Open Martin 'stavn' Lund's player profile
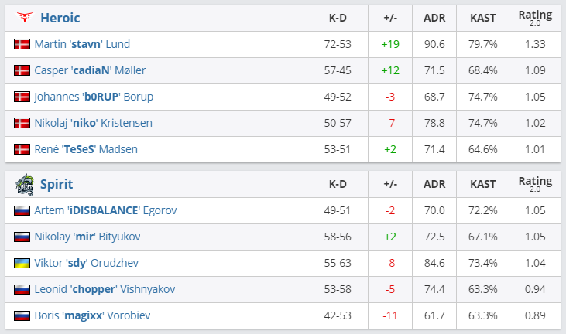The image size is (566, 334). [x=82, y=45]
